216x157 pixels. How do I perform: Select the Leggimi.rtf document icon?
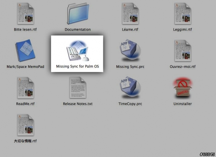(x=183, y=14)
